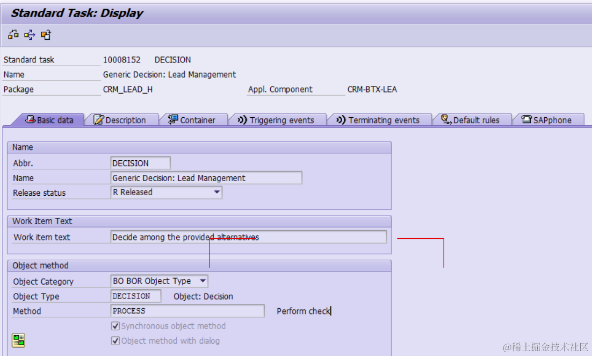
Task: Expand the Release status dropdown
Action: (x=216, y=192)
